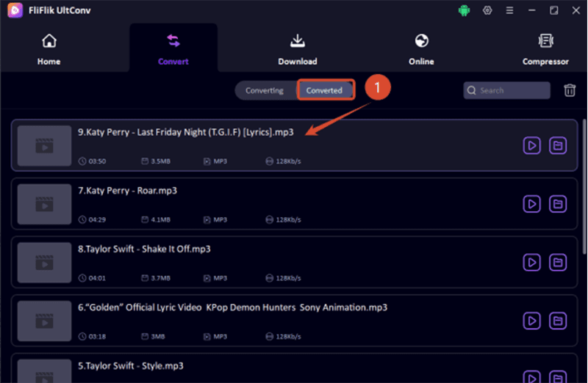Click the Home house icon
588x383 pixels.
click(x=49, y=41)
